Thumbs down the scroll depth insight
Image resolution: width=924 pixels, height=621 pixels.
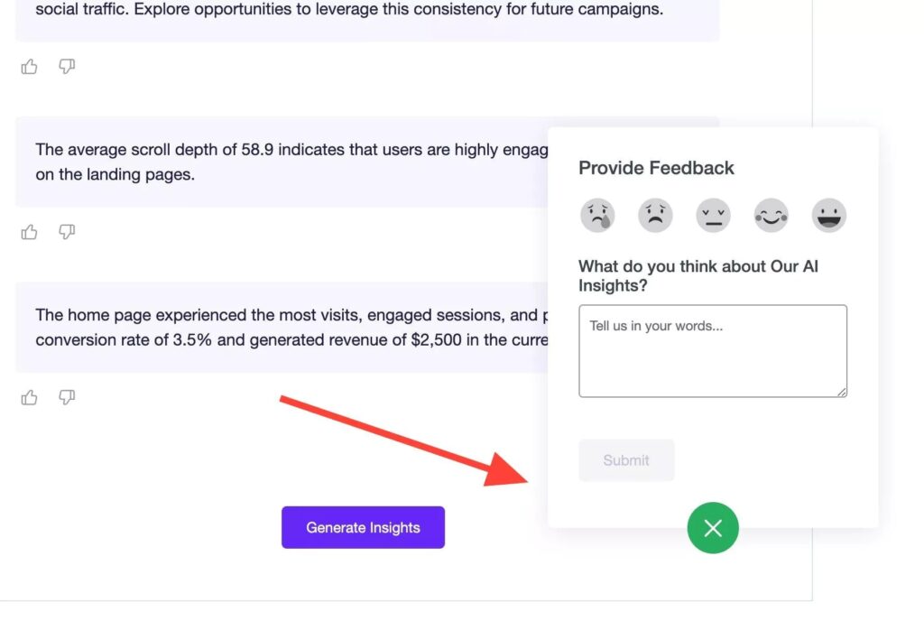pyautogui.click(x=67, y=232)
